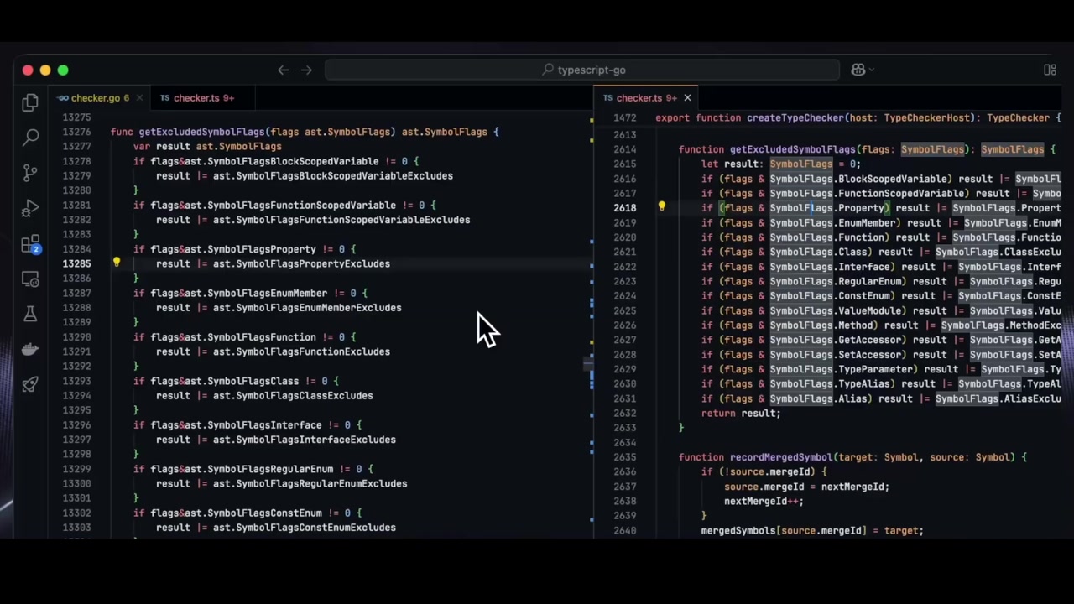The width and height of the screenshot is (1074, 604).
Task: Click function getExcludedSymbolFlags in TypeScript editor
Action: pyautogui.click(x=867, y=149)
